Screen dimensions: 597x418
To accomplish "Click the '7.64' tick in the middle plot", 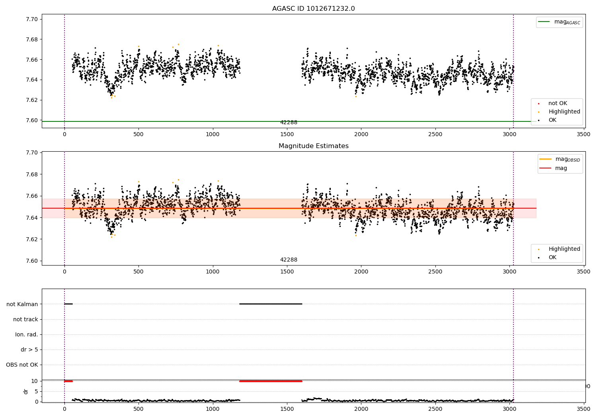I will [32, 218].
